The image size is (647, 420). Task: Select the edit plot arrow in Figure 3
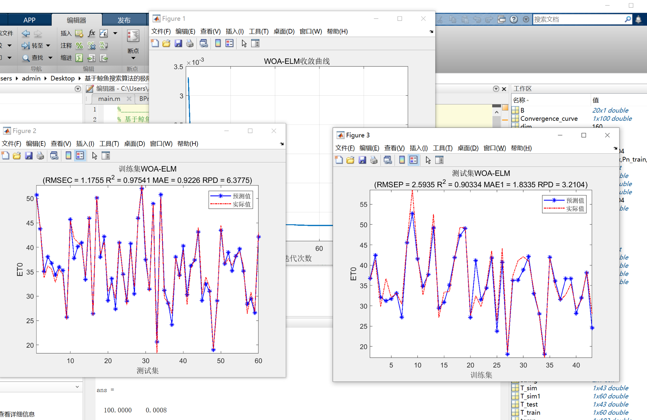point(428,160)
